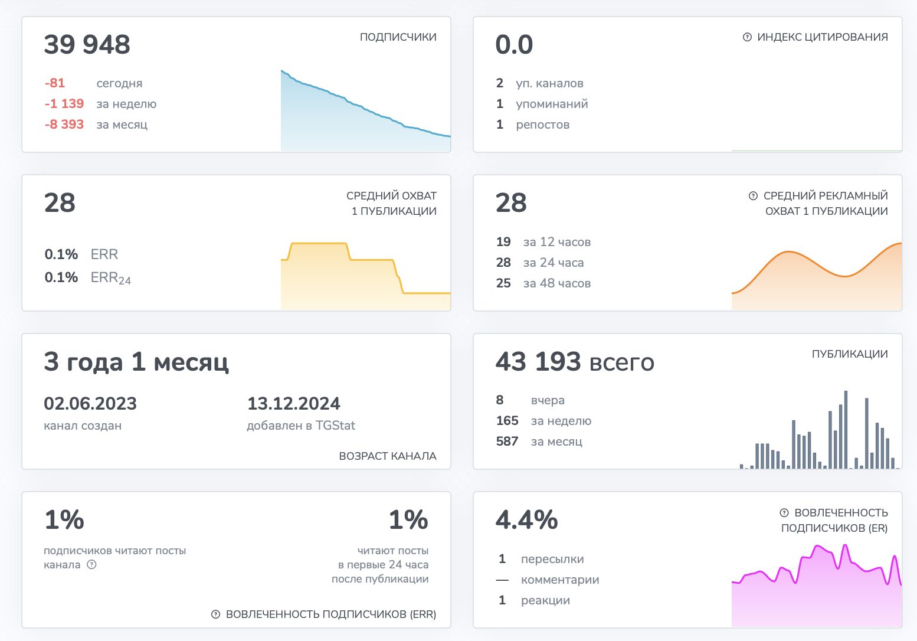Click the 'пересылки' row

(541, 559)
